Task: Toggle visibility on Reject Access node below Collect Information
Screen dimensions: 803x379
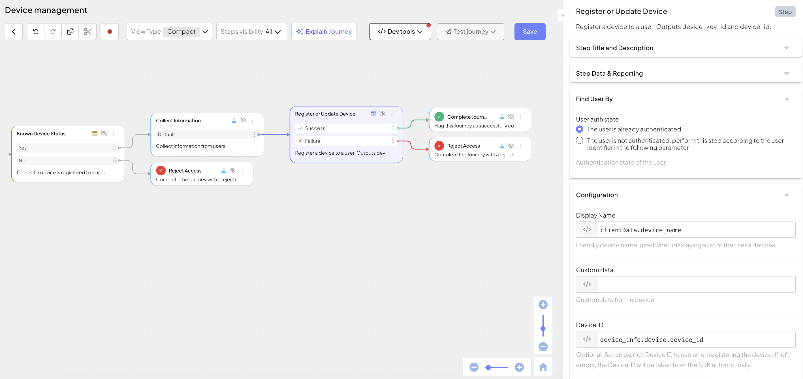Action: [232, 171]
